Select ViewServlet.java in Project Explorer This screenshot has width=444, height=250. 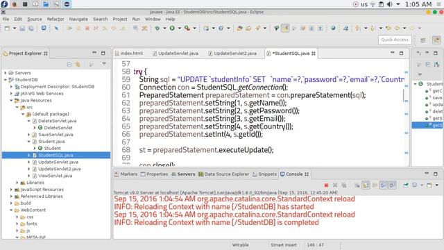(x=55, y=176)
